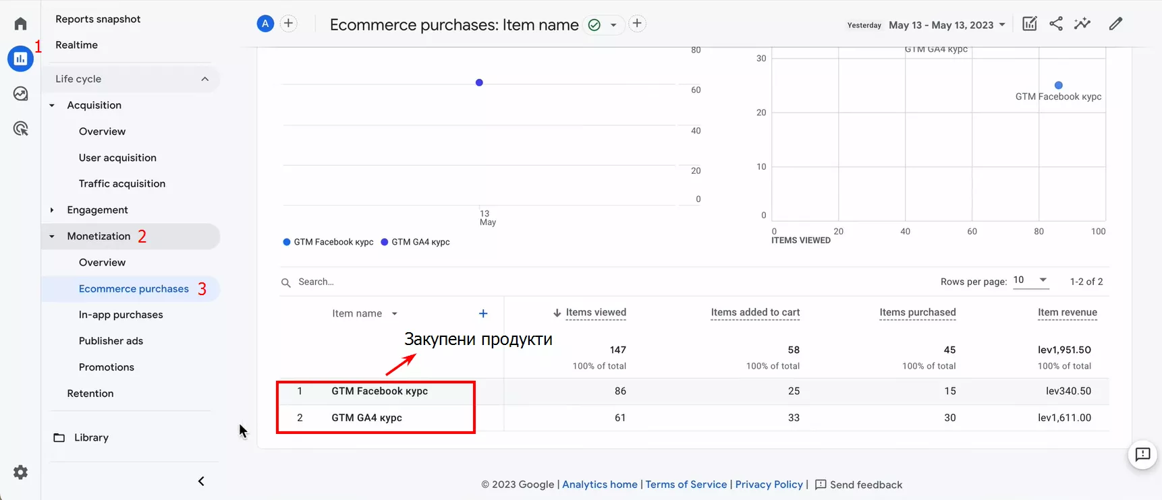This screenshot has height=500, width=1162.
Task: Click the 1-2 of 2 pagination text
Action: click(1086, 282)
